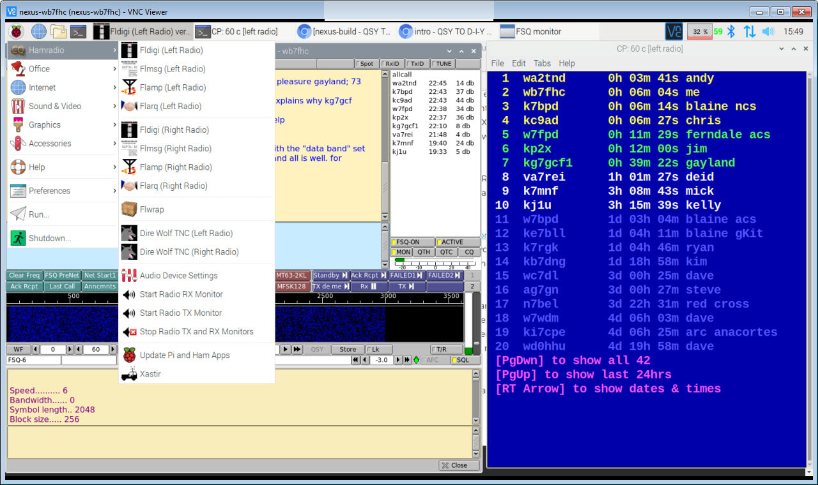Click Start Radio RX Monitor
Screen dimensions: 818x485
pos(197,294)
